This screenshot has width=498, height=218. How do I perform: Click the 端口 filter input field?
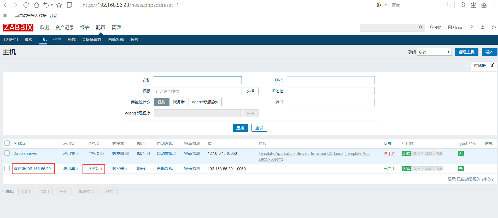click(x=331, y=102)
